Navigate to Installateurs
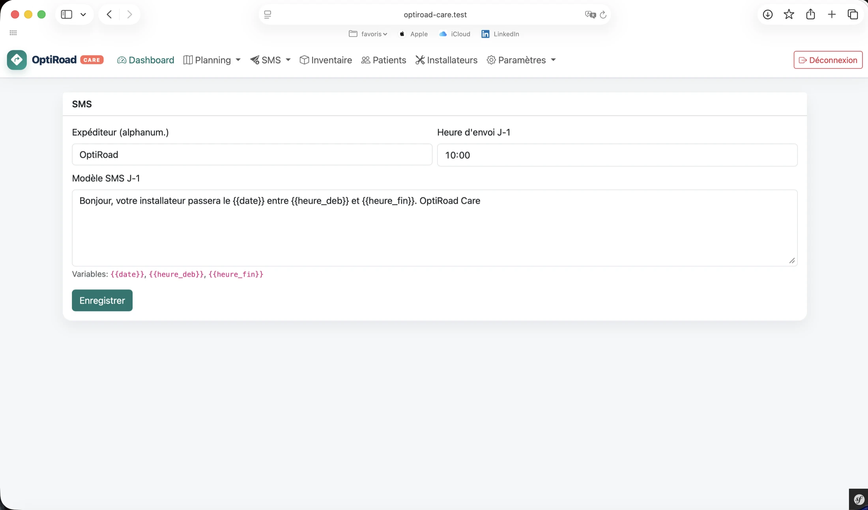This screenshot has width=868, height=510. [446, 60]
